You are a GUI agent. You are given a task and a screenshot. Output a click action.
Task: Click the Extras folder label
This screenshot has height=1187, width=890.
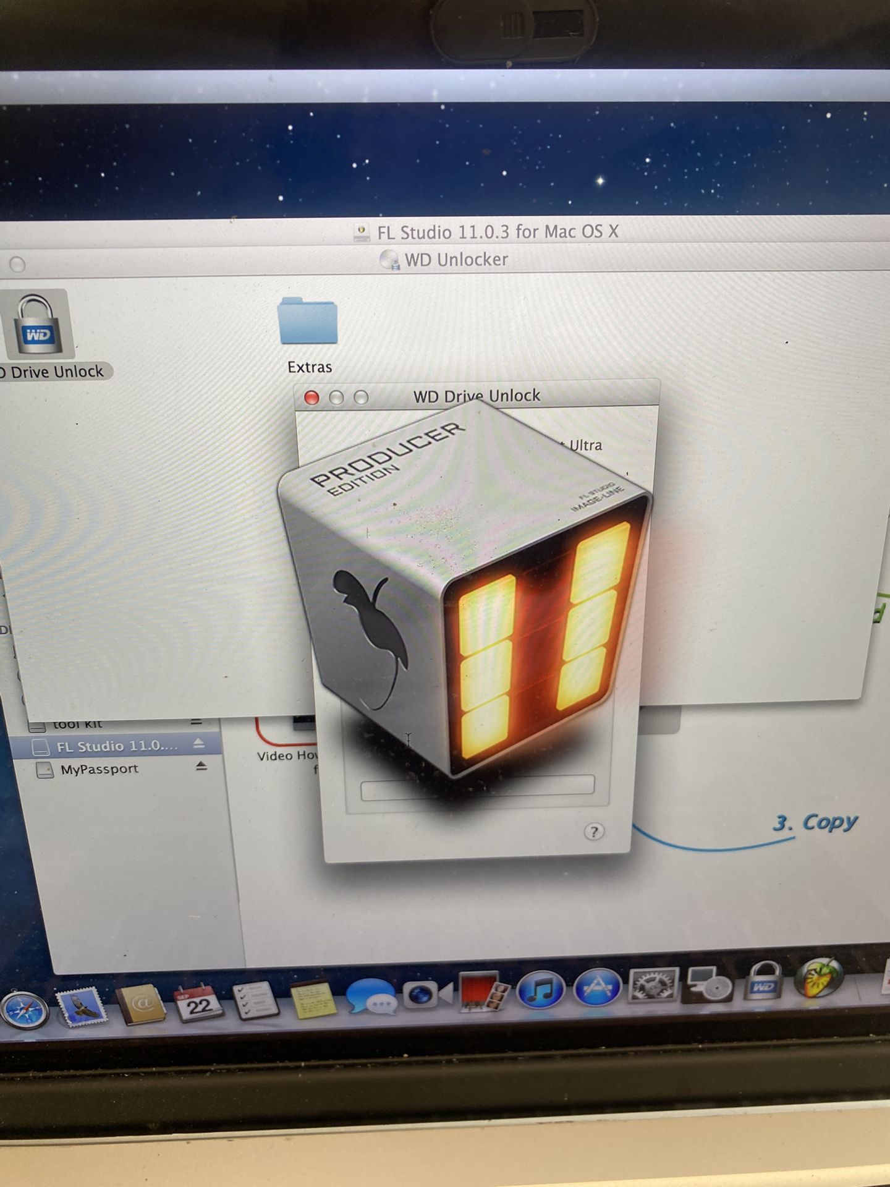(310, 367)
